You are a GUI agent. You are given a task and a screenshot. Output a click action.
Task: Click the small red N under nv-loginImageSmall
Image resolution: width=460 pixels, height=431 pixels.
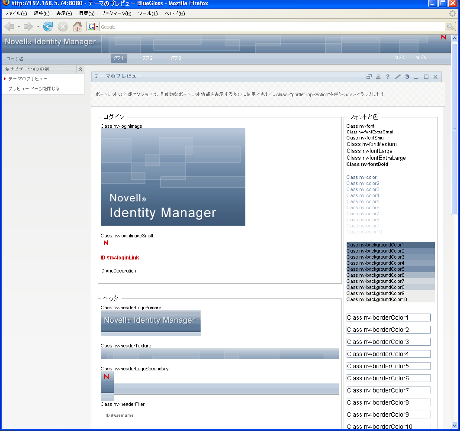pos(106,243)
